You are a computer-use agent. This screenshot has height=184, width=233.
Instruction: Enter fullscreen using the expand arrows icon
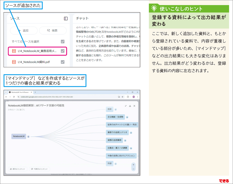(x=126, y=106)
